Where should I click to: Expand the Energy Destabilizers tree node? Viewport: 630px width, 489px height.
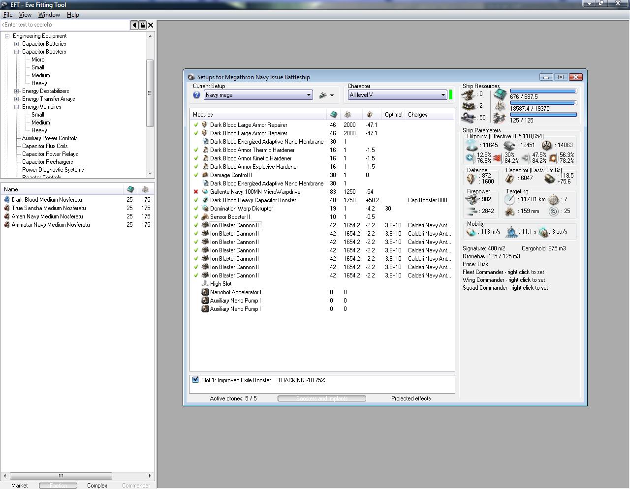pos(17,91)
